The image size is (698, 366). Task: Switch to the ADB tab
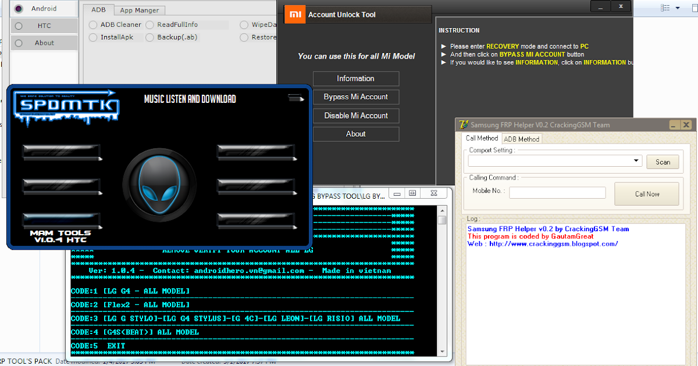tap(98, 9)
